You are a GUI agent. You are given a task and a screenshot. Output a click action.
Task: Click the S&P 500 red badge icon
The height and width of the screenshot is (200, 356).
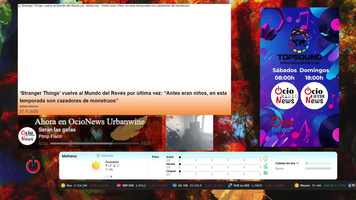point(118,185)
